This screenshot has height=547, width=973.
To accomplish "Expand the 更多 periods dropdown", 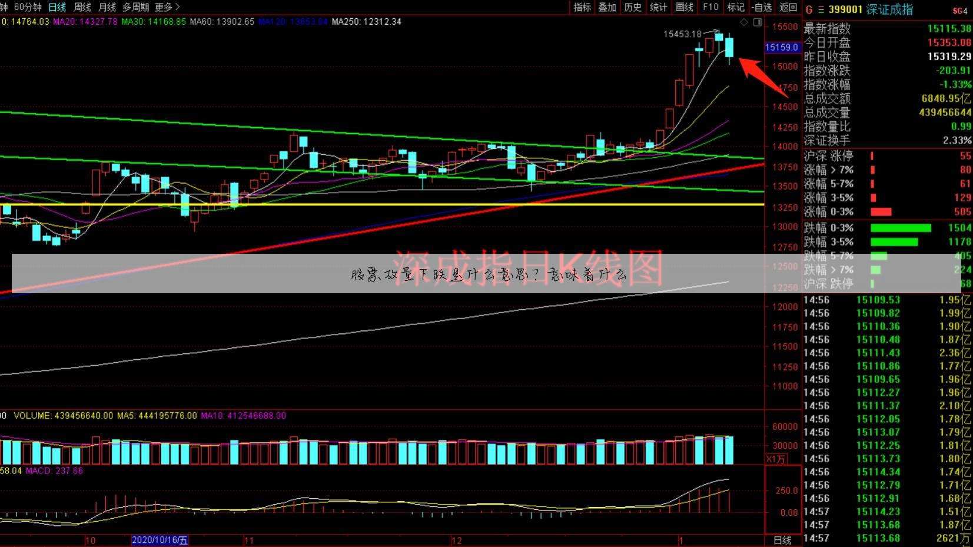I will (x=167, y=7).
